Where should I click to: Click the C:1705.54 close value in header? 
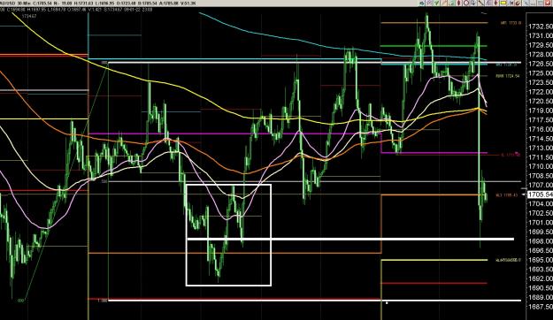click(x=43, y=4)
